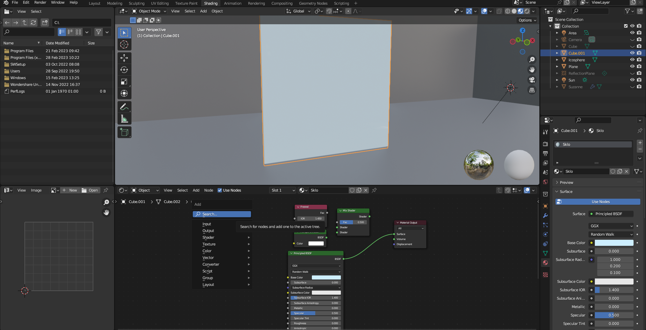Switch to orthographic/perspective grid view icon
646x330 pixels.
tap(532, 90)
